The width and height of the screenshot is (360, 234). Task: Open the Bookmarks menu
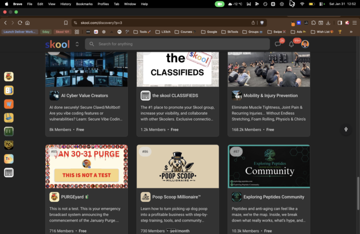84,4
